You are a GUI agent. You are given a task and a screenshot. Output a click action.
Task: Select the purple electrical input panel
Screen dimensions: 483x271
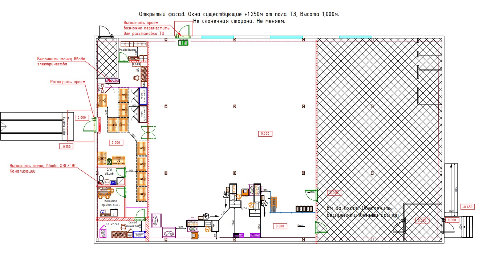pyautogui.click(x=112, y=80)
